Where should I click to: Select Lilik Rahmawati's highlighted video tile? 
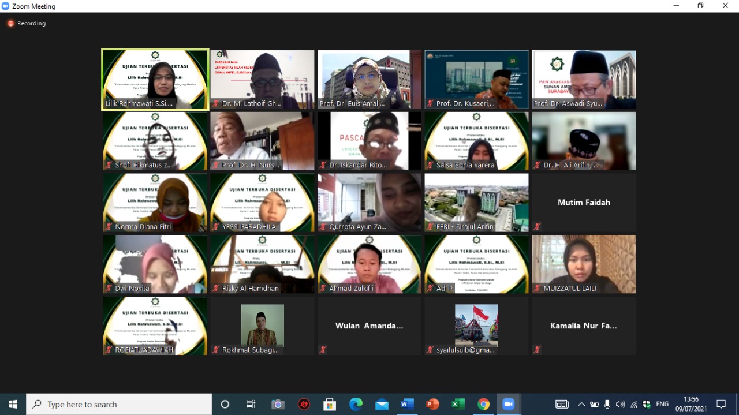[x=155, y=79]
